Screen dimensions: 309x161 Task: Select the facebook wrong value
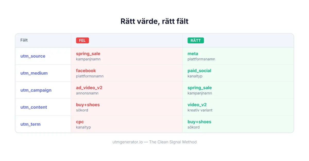pos(86,71)
